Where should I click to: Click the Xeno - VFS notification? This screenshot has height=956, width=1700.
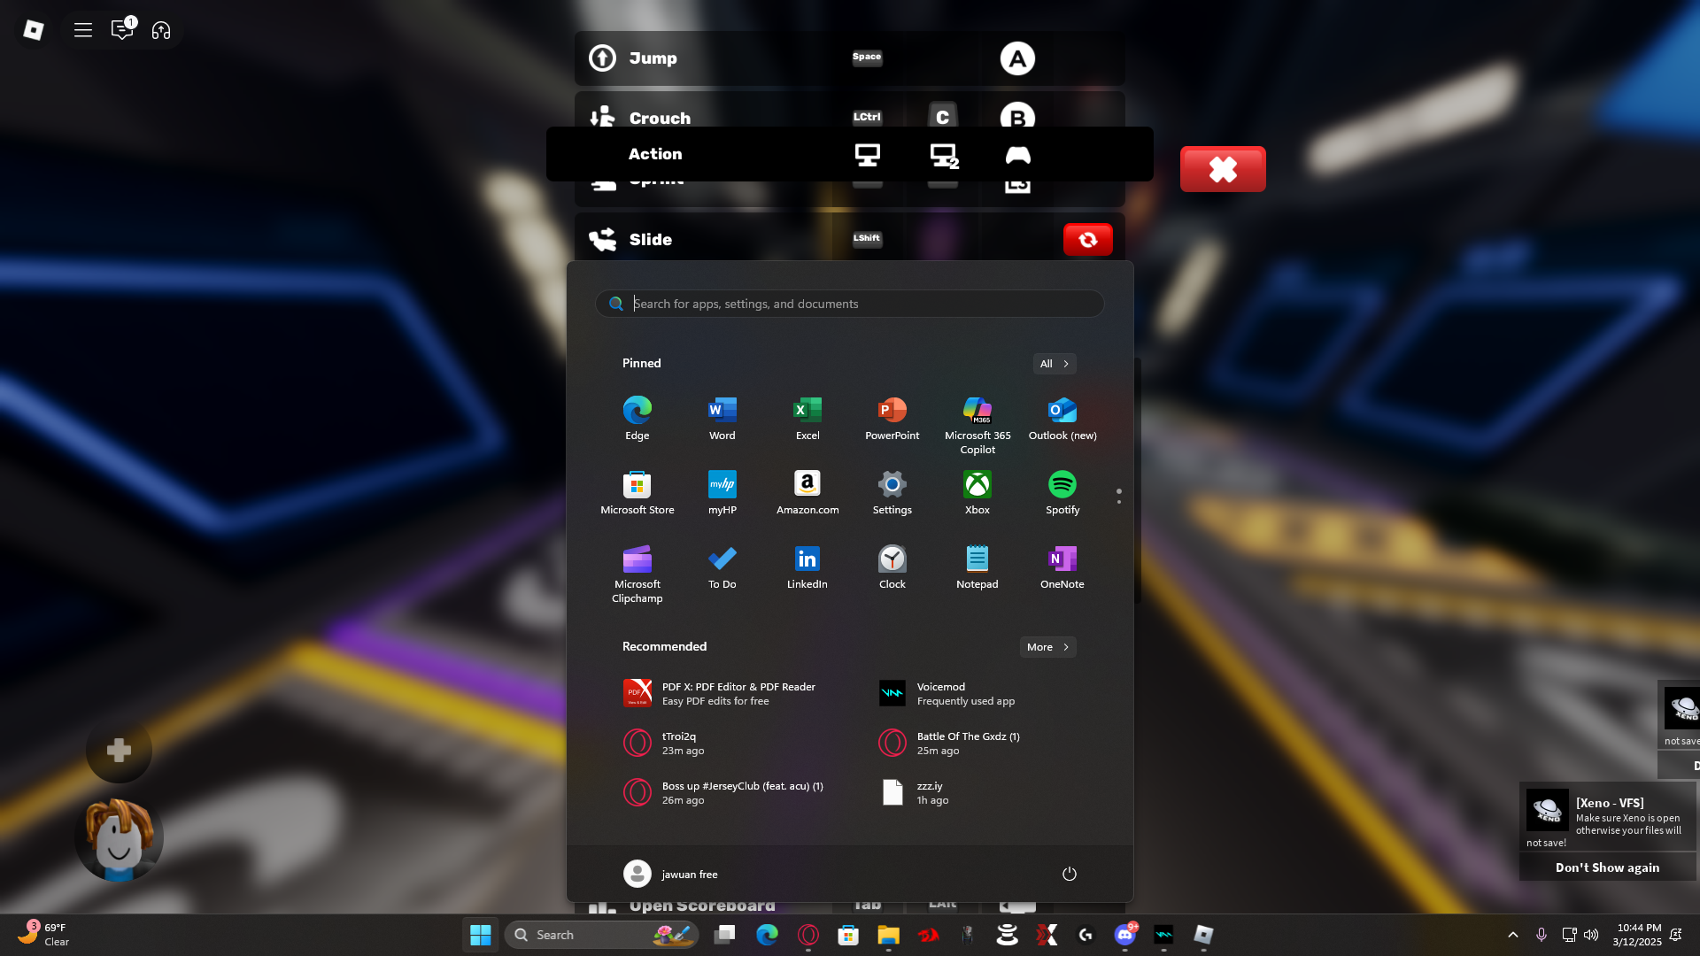(x=1607, y=817)
